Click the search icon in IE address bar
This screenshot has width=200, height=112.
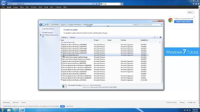coord(93,4)
